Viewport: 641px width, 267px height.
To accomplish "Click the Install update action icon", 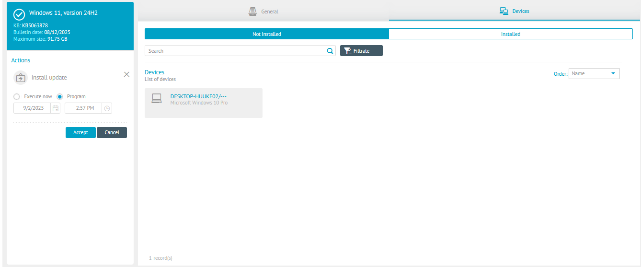I will coord(20,77).
